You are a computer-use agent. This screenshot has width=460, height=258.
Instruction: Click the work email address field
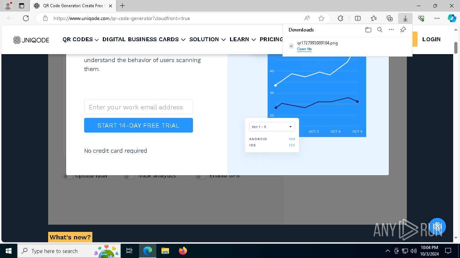click(138, 107)
